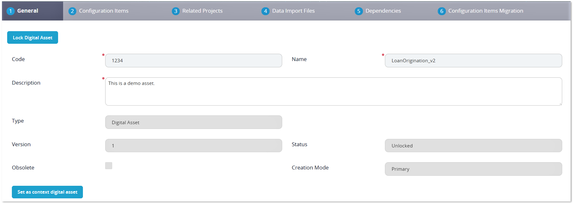Screen dimensions: 575x205
Task: Click the Status field showing Unlocked
Action: 473,146
